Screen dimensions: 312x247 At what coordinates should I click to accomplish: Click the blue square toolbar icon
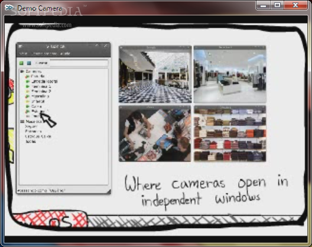(x=29, y=63)
